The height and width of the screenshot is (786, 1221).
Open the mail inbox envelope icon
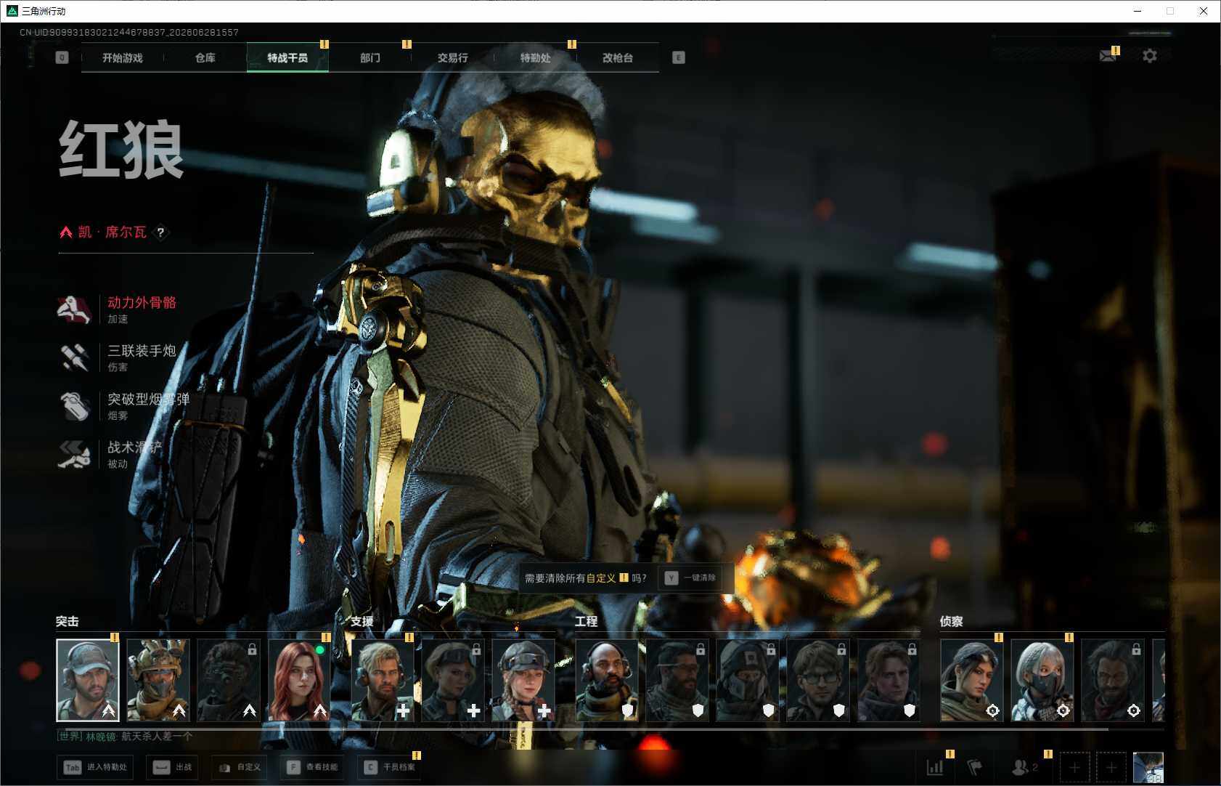click(x=1107, y=56)
